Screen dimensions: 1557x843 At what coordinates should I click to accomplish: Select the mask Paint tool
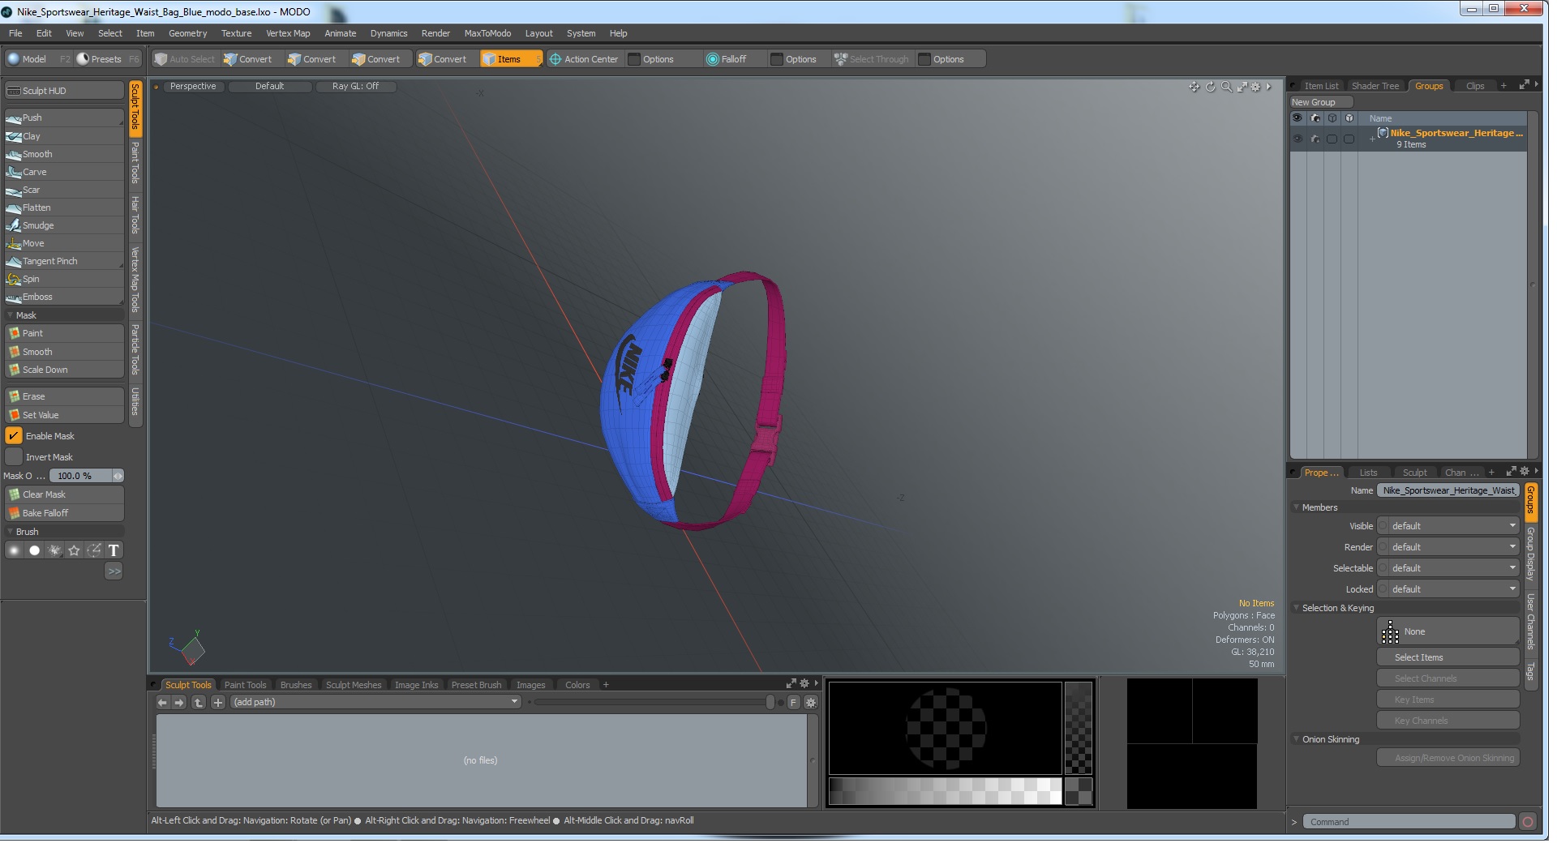coord(64,333)
